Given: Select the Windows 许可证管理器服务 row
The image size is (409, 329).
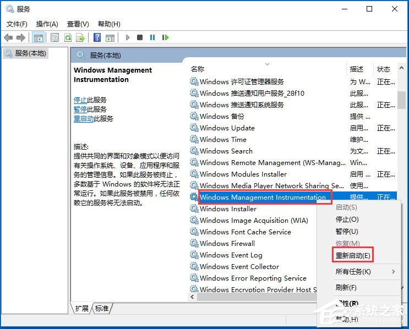Looking at the screenshot, I should click(x=242, y=82).
